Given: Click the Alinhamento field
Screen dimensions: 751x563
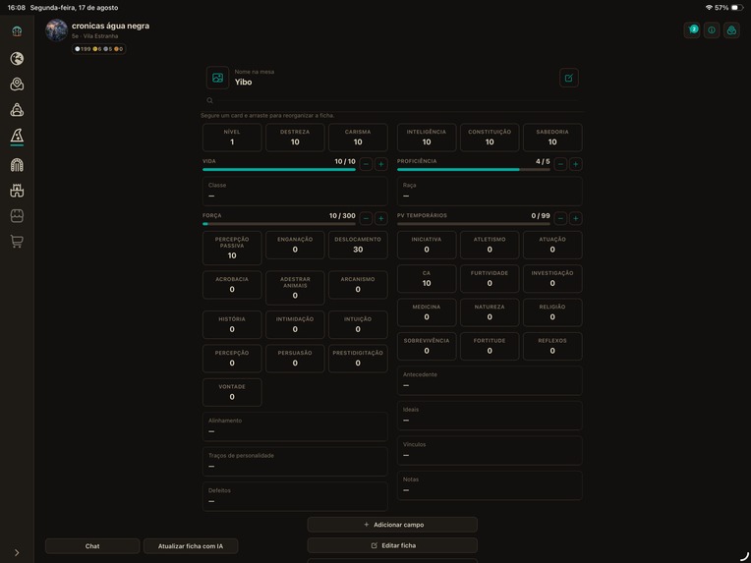Looking at the screenshot, I should (295, 426).
